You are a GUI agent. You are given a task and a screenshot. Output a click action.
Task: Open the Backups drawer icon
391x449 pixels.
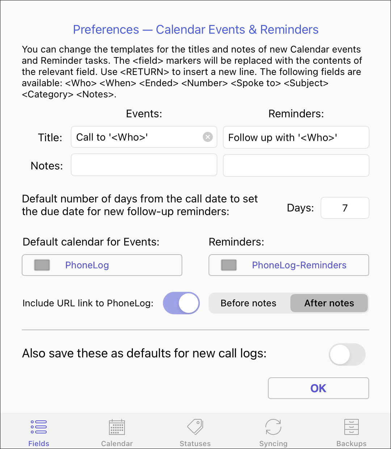[351, 427]
